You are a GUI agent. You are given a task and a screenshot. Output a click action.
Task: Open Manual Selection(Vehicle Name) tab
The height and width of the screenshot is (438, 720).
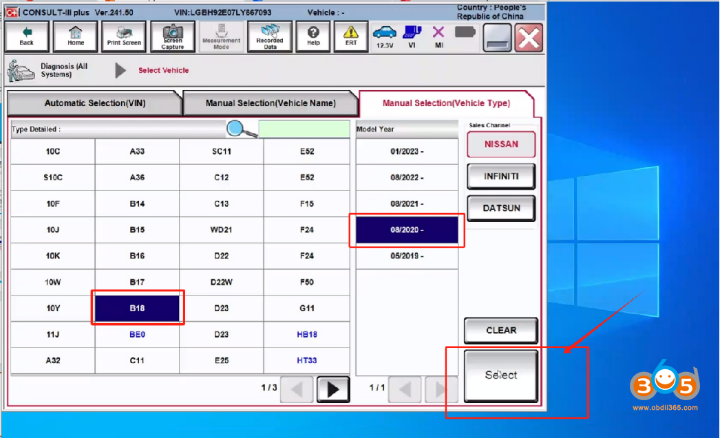(x=271, y=103)
